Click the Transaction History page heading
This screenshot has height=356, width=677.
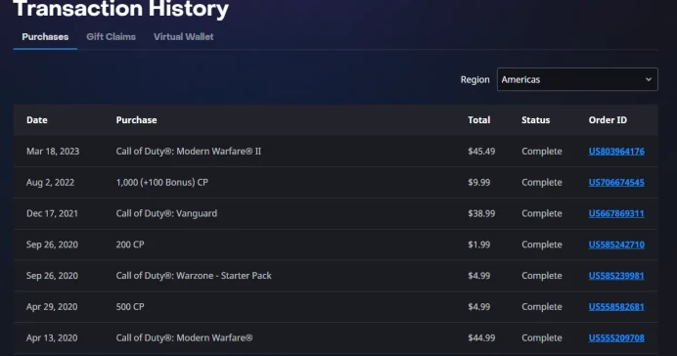[121, 9]
